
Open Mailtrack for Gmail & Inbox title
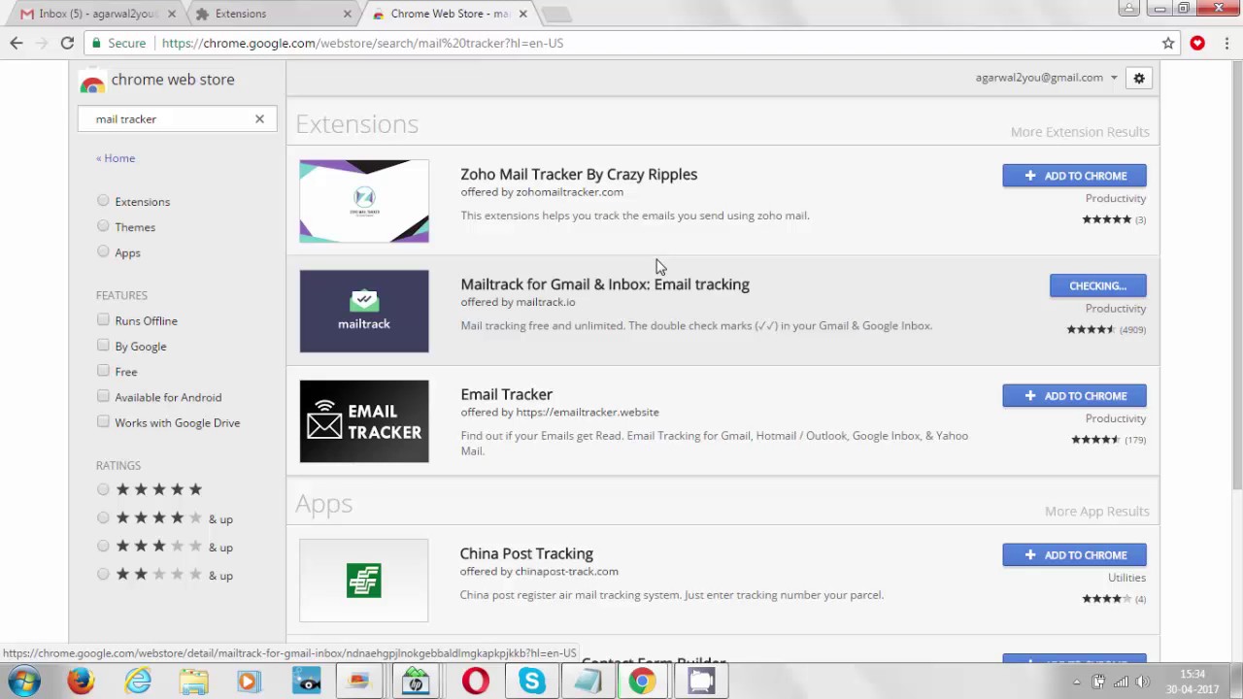click(605, 284)
